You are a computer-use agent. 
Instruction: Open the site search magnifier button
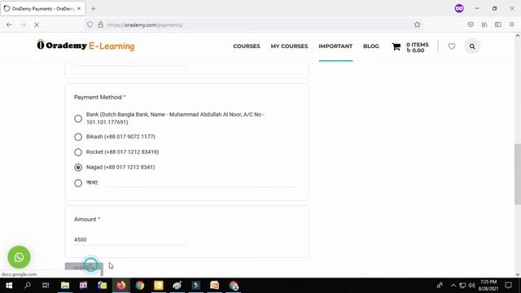(472, 46)
